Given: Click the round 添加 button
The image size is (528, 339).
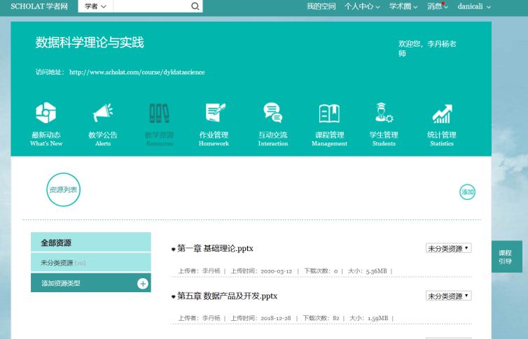Looking at the screenshot, I should 467,192.
